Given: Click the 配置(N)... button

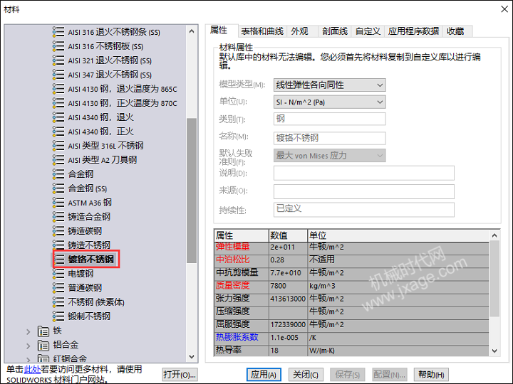Looking at the screenshot, I should [389, 374].
